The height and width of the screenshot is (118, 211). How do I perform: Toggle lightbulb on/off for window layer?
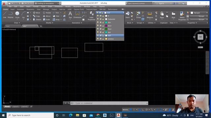pos(98,39)
